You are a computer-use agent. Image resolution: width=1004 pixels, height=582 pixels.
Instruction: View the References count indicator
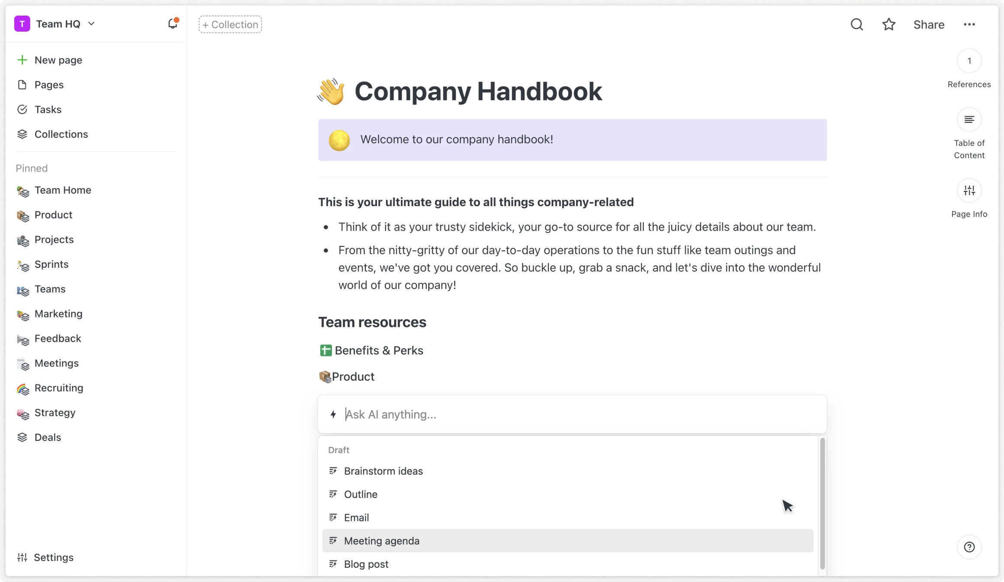[969, 61]
